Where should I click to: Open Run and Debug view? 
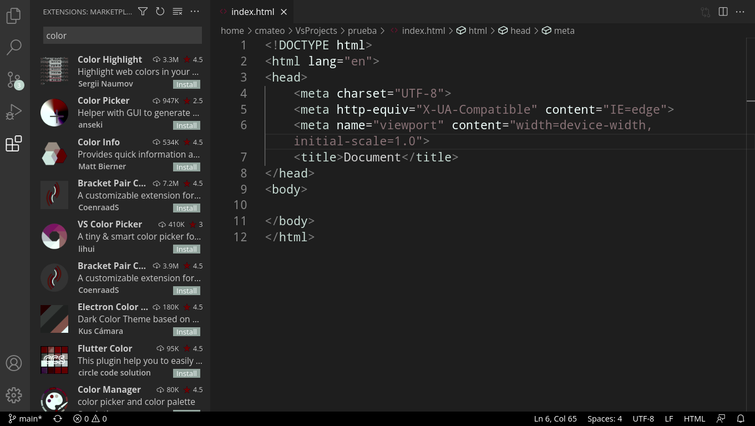[x=14, y=112]
